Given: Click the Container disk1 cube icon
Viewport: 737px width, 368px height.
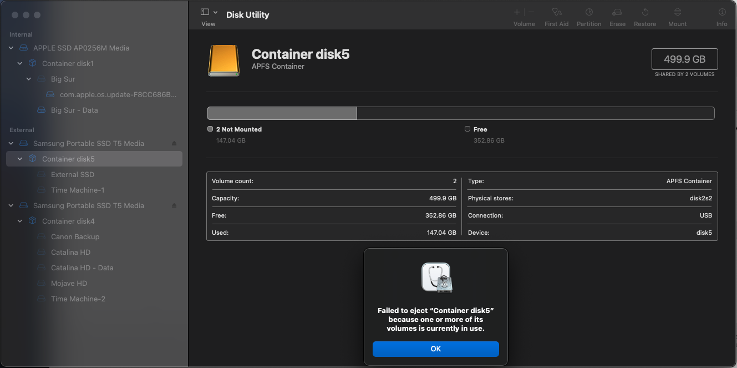Looking at the screenshot, I should point(32,63).
